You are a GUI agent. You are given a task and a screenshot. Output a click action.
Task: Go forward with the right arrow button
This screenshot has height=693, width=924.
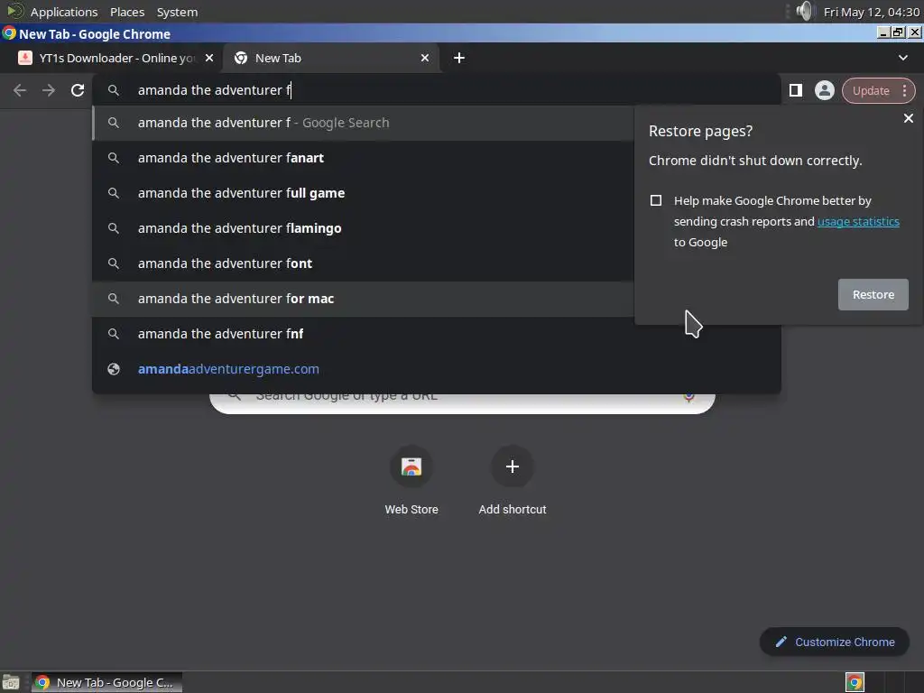(x=49, y=90)
